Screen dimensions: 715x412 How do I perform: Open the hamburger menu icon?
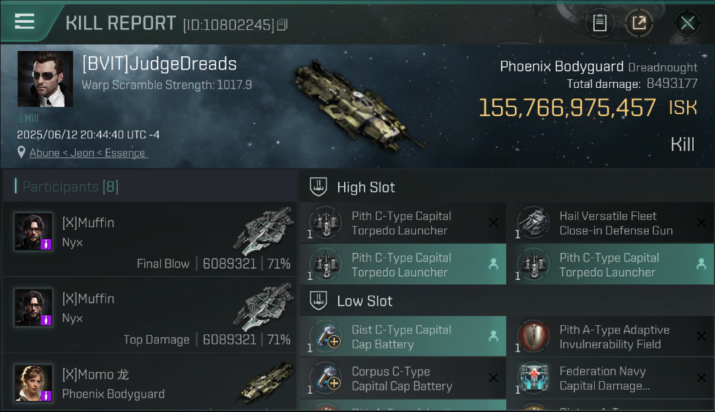pyautogui.click(x=24, y=21)
